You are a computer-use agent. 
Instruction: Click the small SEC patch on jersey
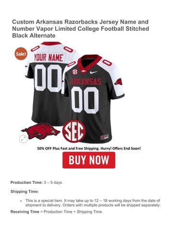coord(75,72)
